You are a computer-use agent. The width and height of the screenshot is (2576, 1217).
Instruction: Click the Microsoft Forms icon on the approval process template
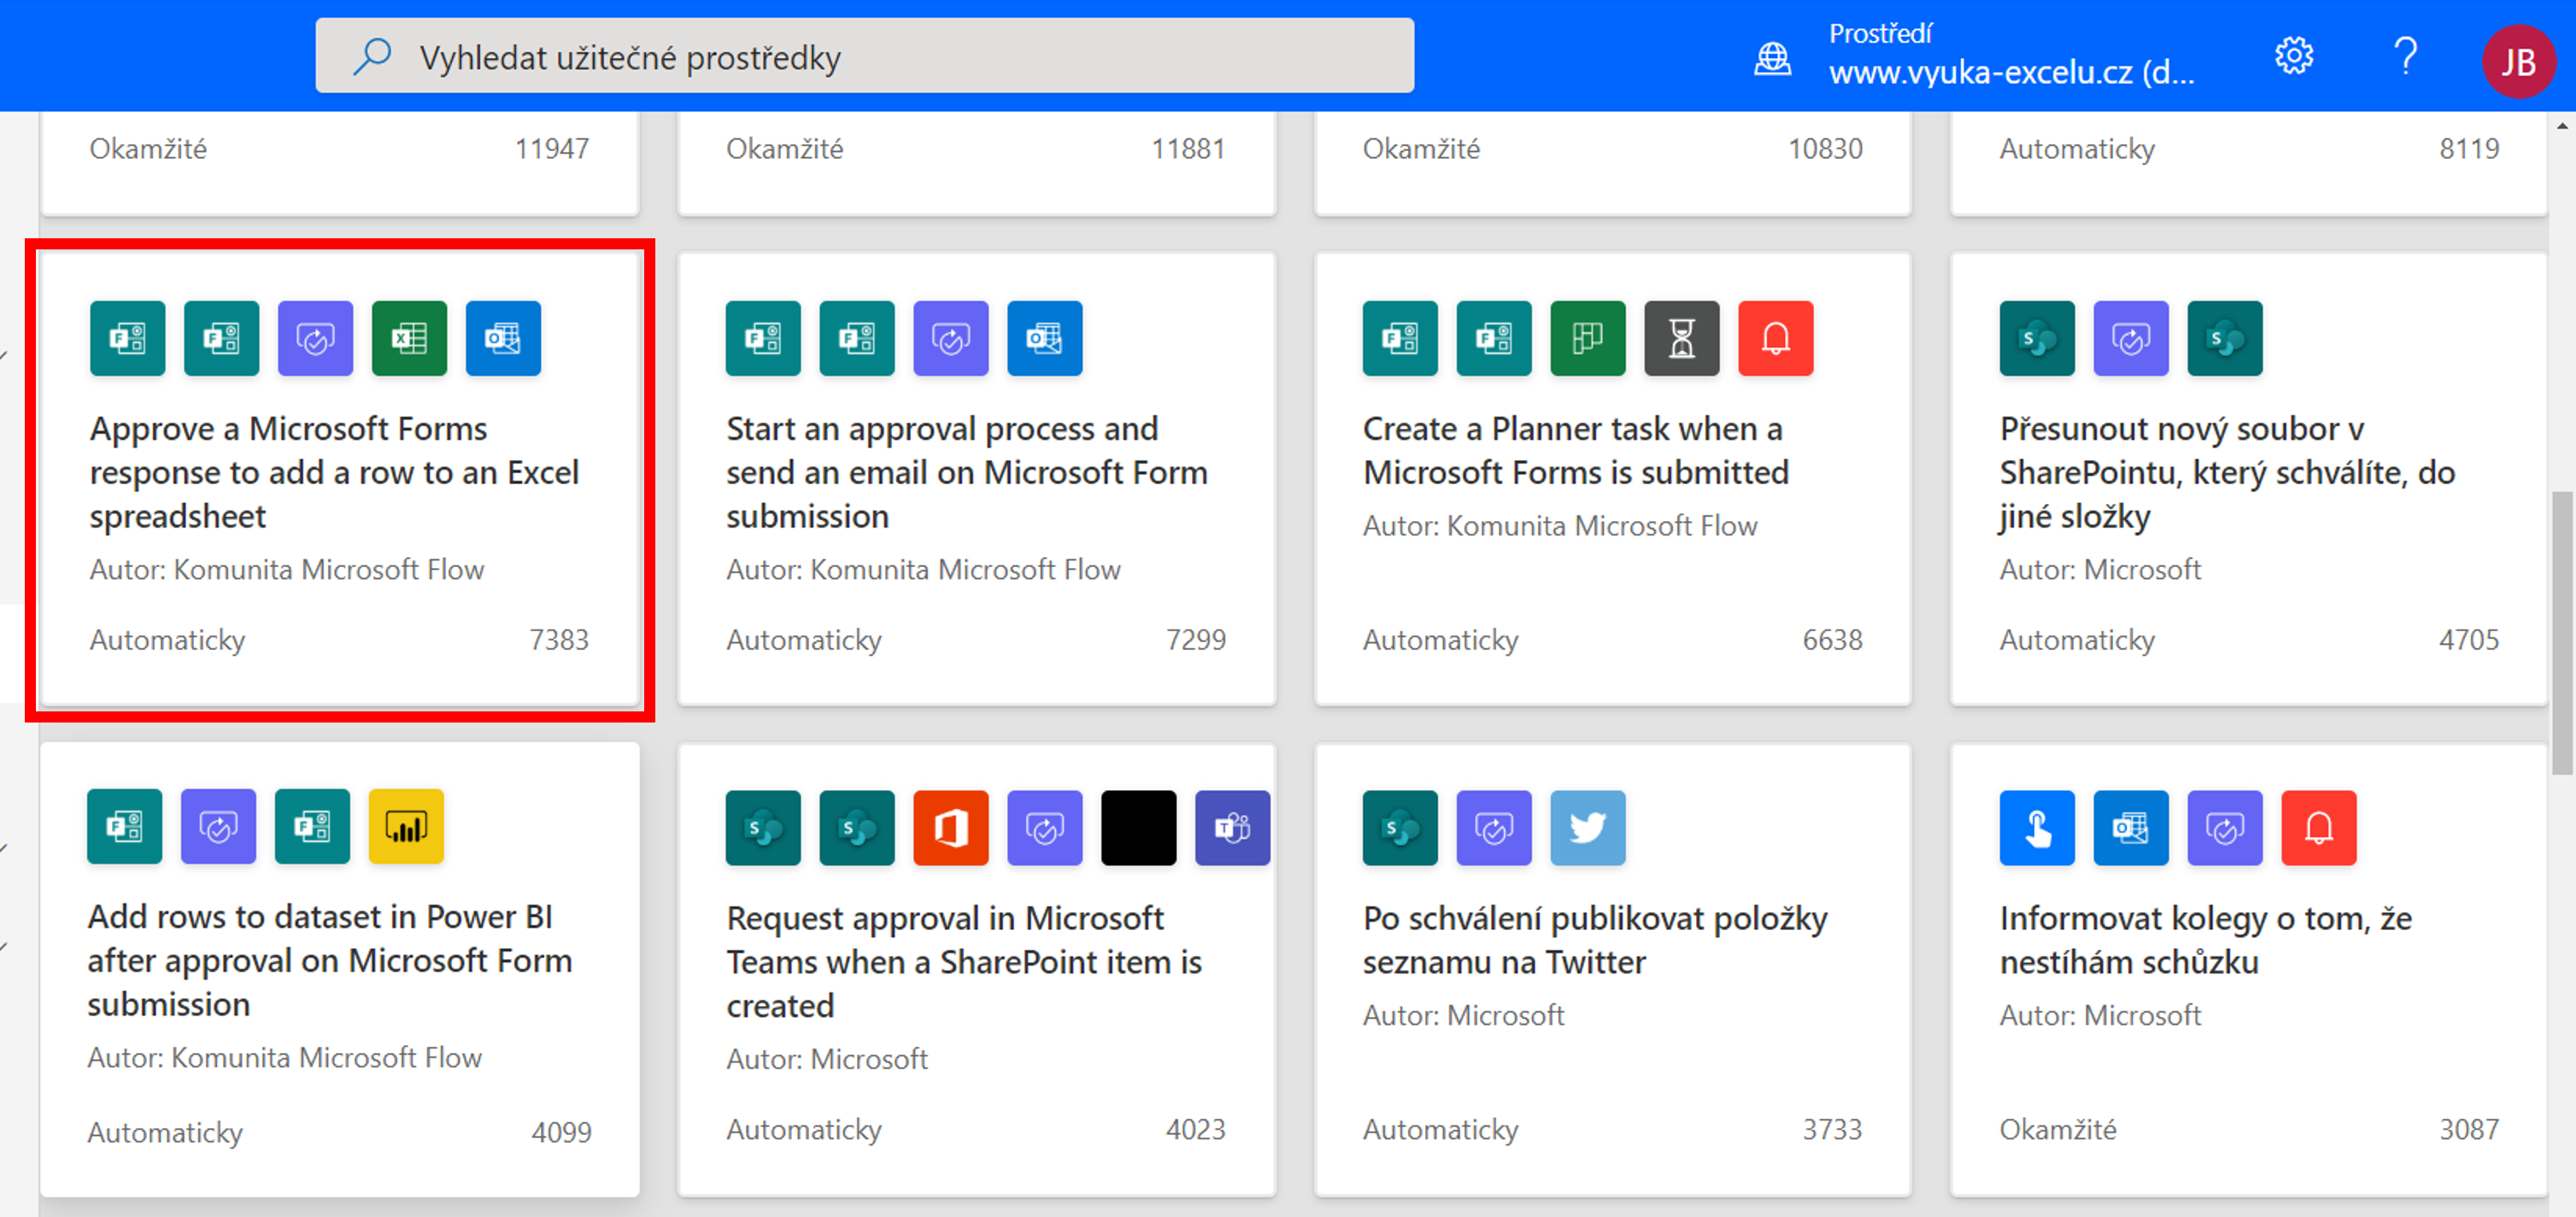point(763,339)
